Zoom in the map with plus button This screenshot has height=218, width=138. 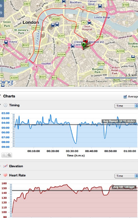click(x=1, y=6)
